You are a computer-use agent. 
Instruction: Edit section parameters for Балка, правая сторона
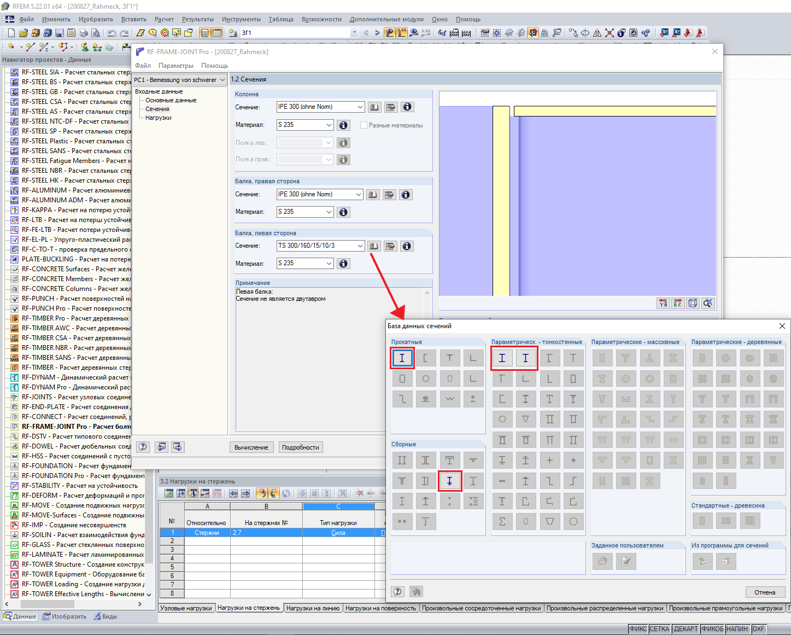pos(389,195)
